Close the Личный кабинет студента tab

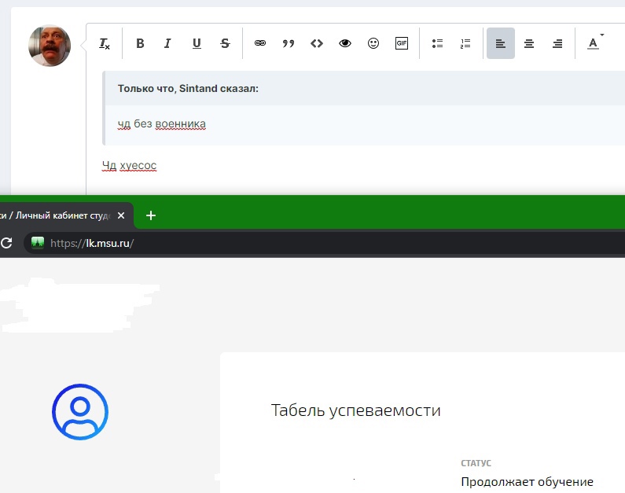pyautogui.click(x=121, y=215)
